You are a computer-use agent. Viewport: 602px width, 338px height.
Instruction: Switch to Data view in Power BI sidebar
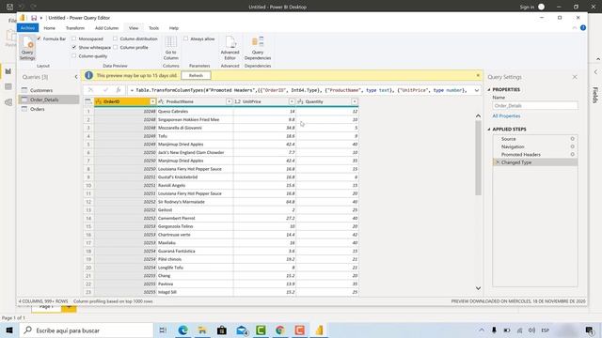click(x=8, y=86)
